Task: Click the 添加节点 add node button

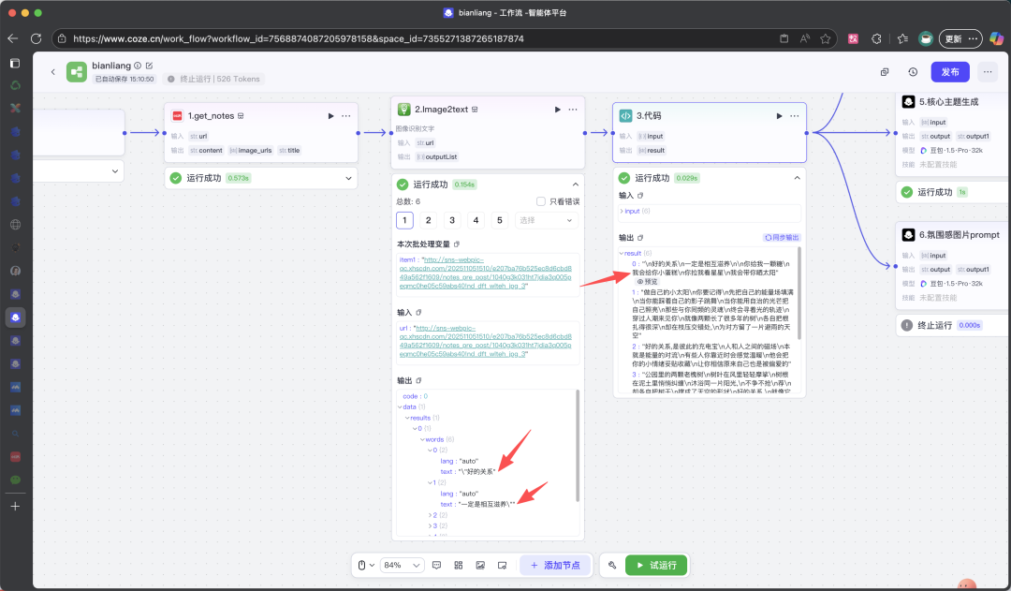Action: coord(554,565)
